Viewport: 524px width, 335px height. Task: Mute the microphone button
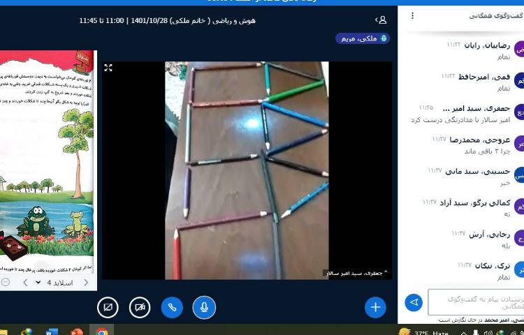click(x=204, y=307)
